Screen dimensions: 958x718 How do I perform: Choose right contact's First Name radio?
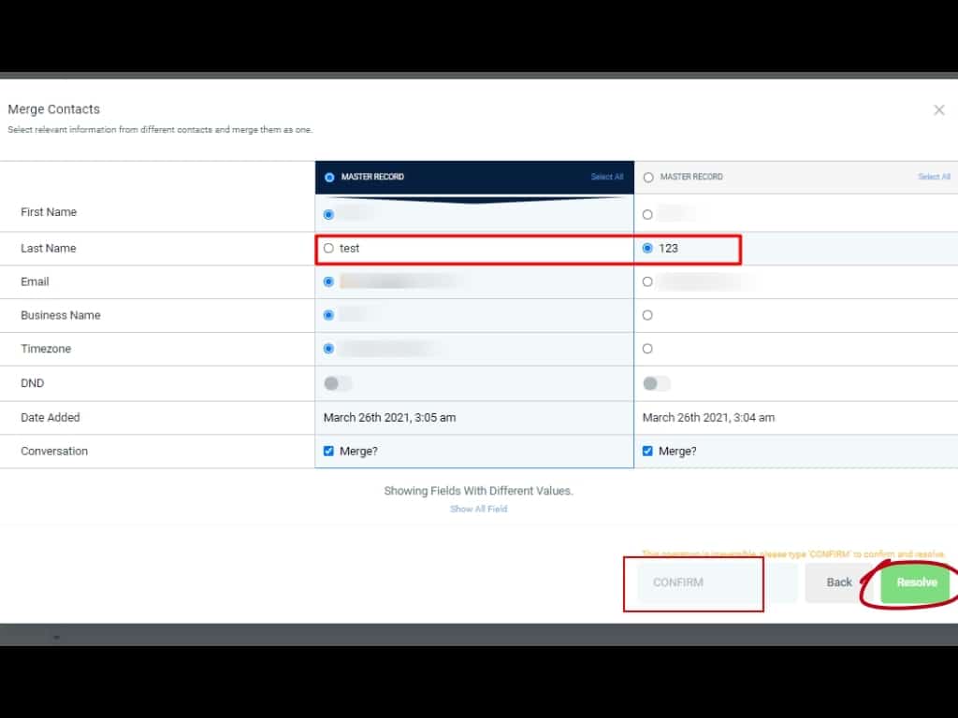click(x=647, y=214)
